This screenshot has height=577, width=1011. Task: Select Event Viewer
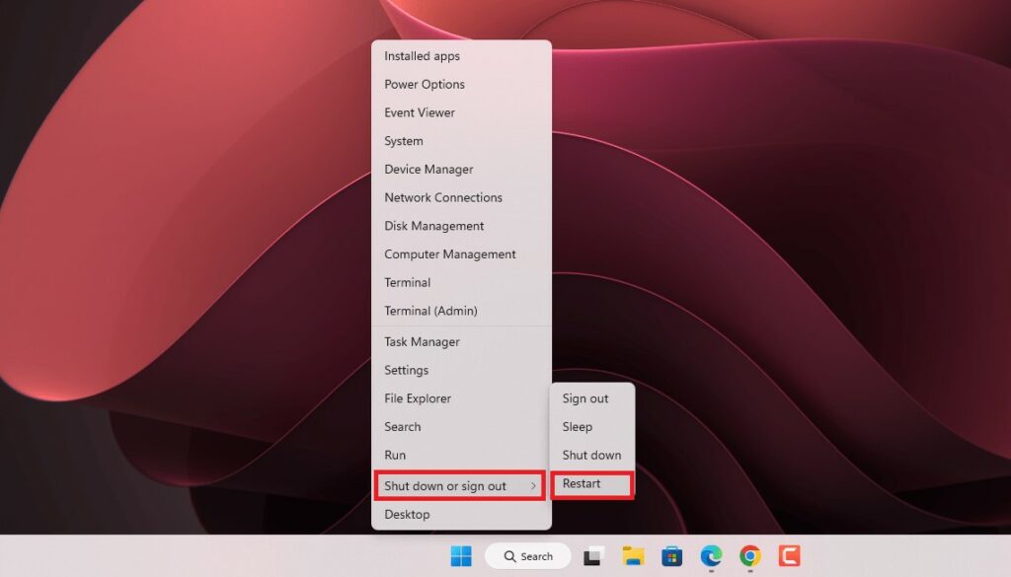click(462, 112)
